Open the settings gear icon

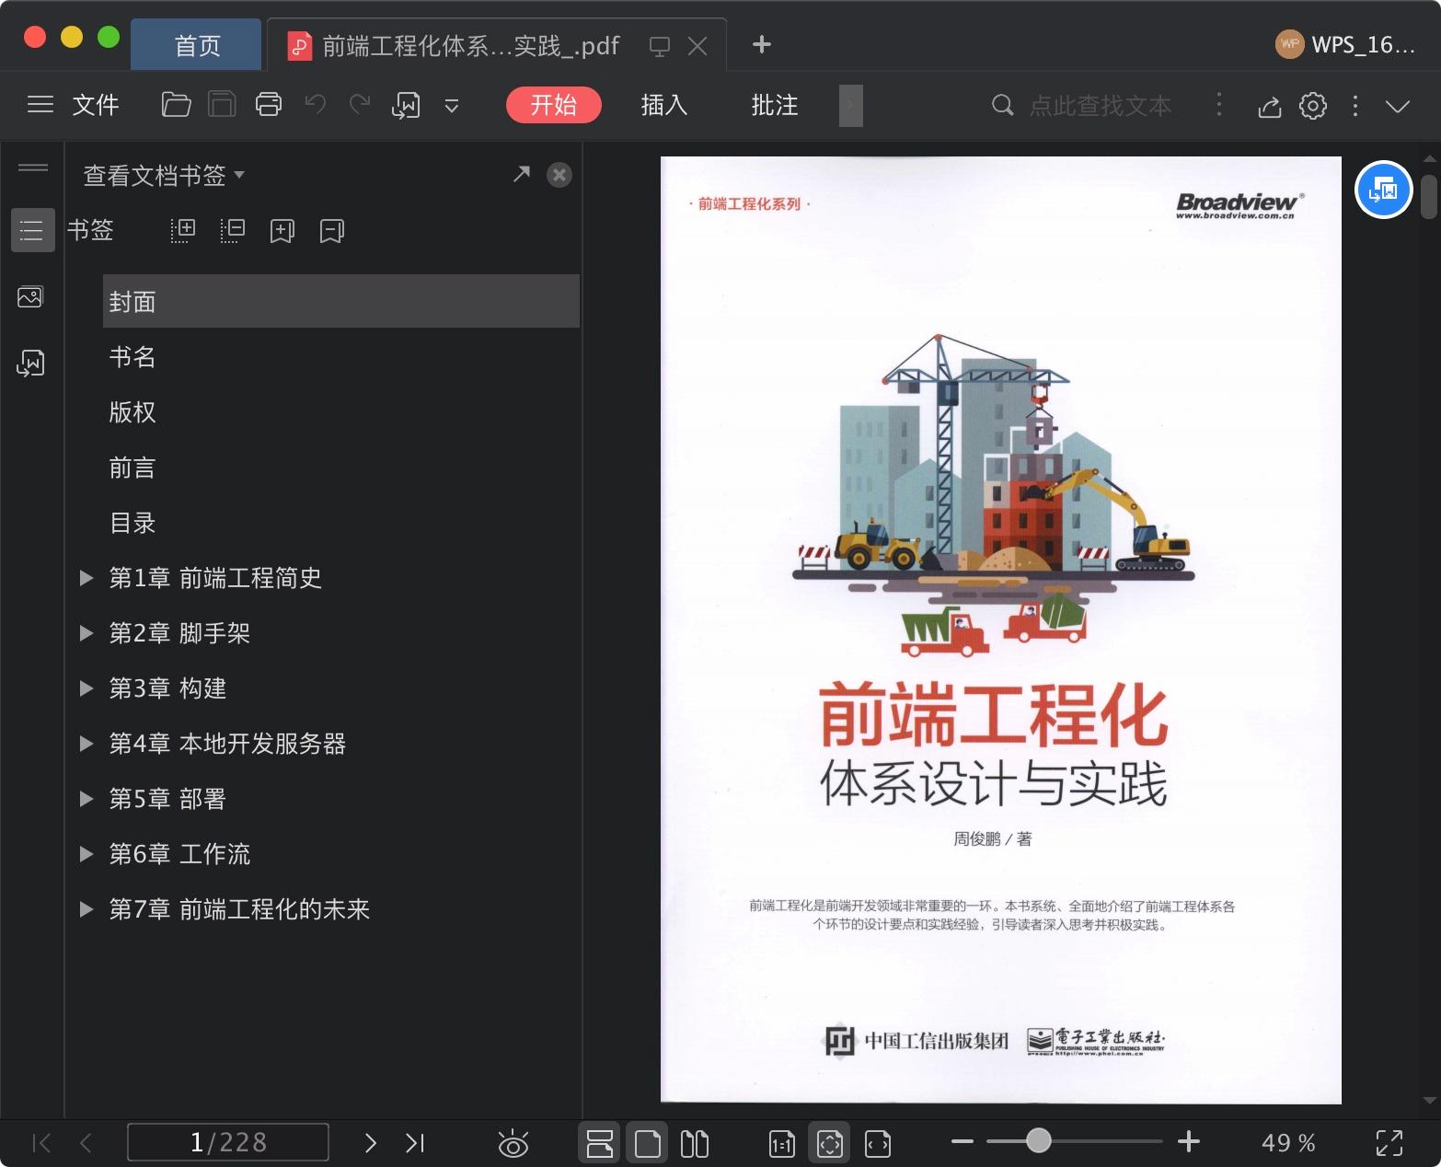1313,106
